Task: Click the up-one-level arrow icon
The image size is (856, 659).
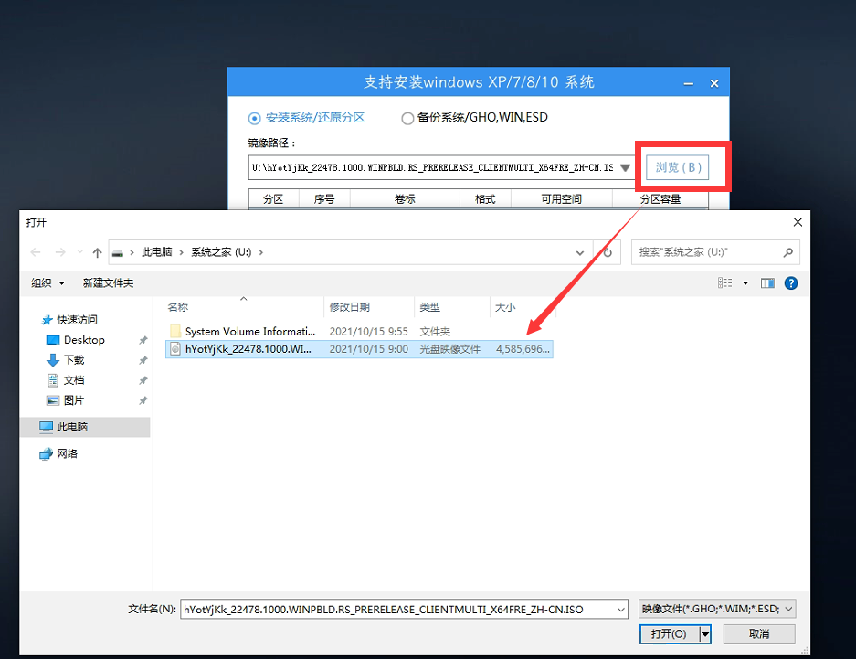Action: pos(97,252)
